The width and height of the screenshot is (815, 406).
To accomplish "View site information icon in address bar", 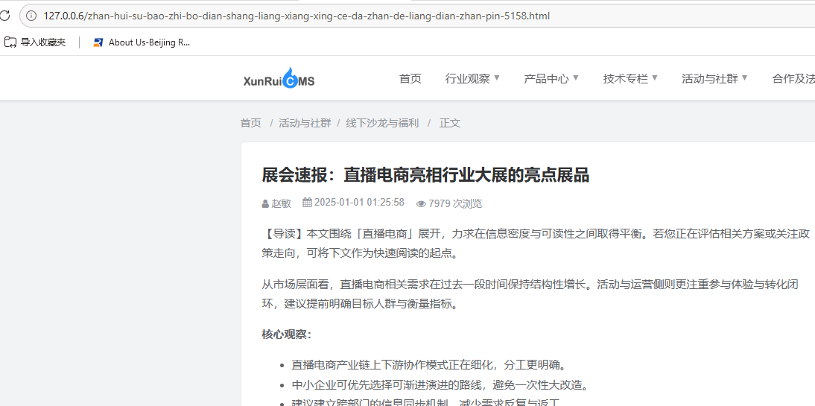I will coord(31,16).
